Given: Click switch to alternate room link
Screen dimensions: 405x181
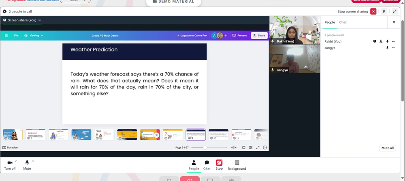Looking at the screenshot, I should point(43,1).
